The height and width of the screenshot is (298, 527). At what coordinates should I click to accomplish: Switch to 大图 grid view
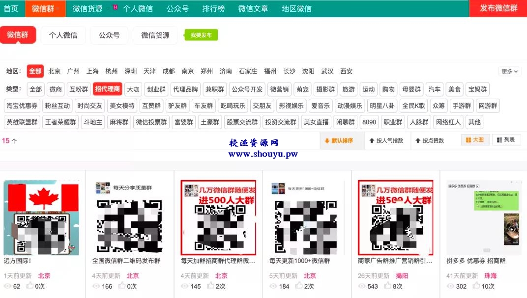tap(474, 140)
